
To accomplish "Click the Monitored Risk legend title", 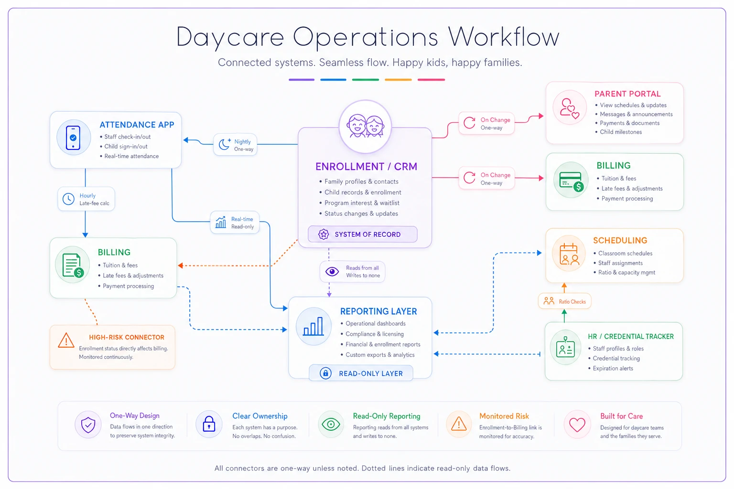I will click(504, 416).
